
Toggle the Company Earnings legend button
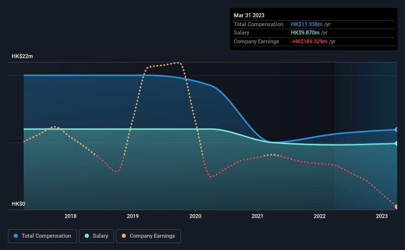point(148,236)
